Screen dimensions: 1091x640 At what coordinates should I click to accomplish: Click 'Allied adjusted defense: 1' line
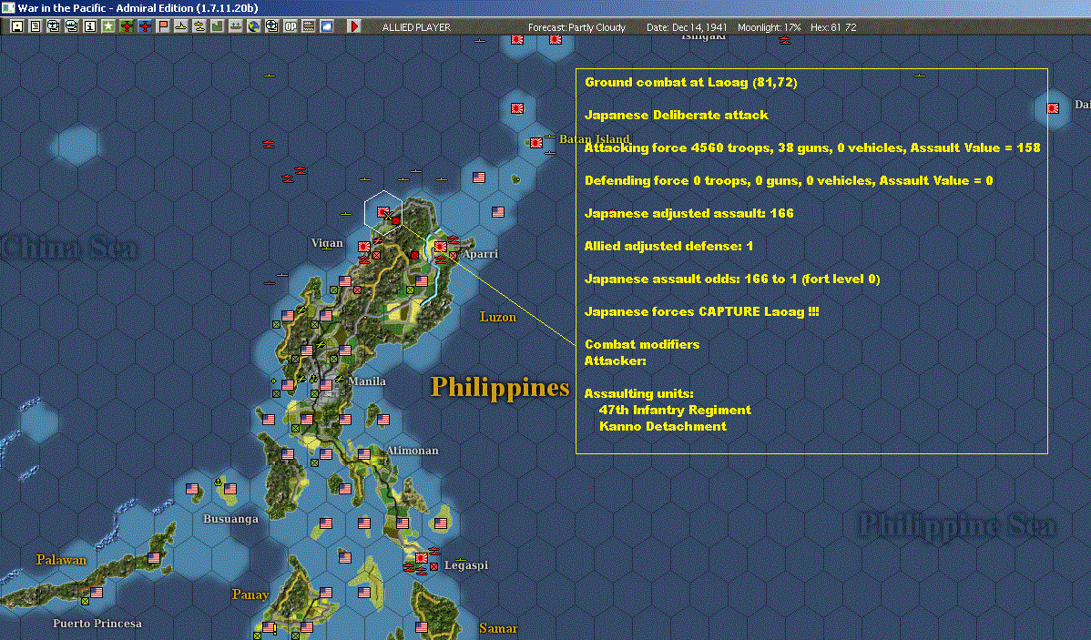[x=668, y=246]
